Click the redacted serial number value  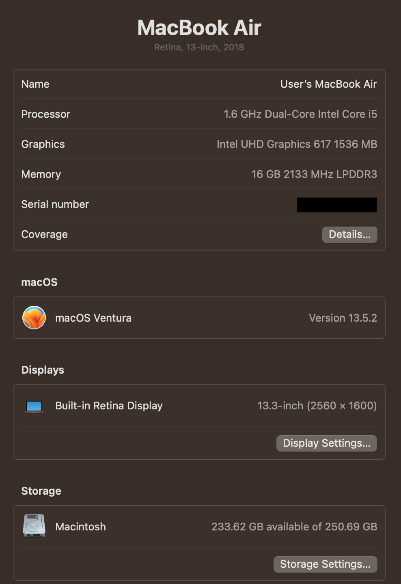[336, 205]
